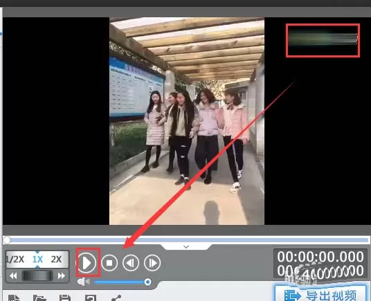Set playback speed to 2X
Screen dimensions: 371x301
[x=56, y=259]
